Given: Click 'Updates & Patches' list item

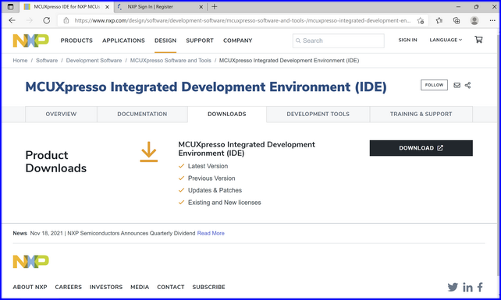Looking at the screenshot, I should point(215,190).
